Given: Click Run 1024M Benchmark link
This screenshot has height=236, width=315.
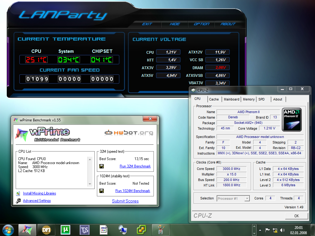Looking at the screenshot, I should [133, 191].
